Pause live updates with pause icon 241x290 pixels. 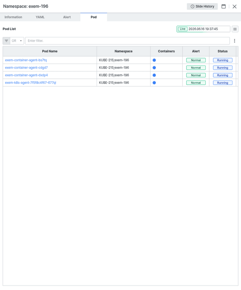point(235,29)
